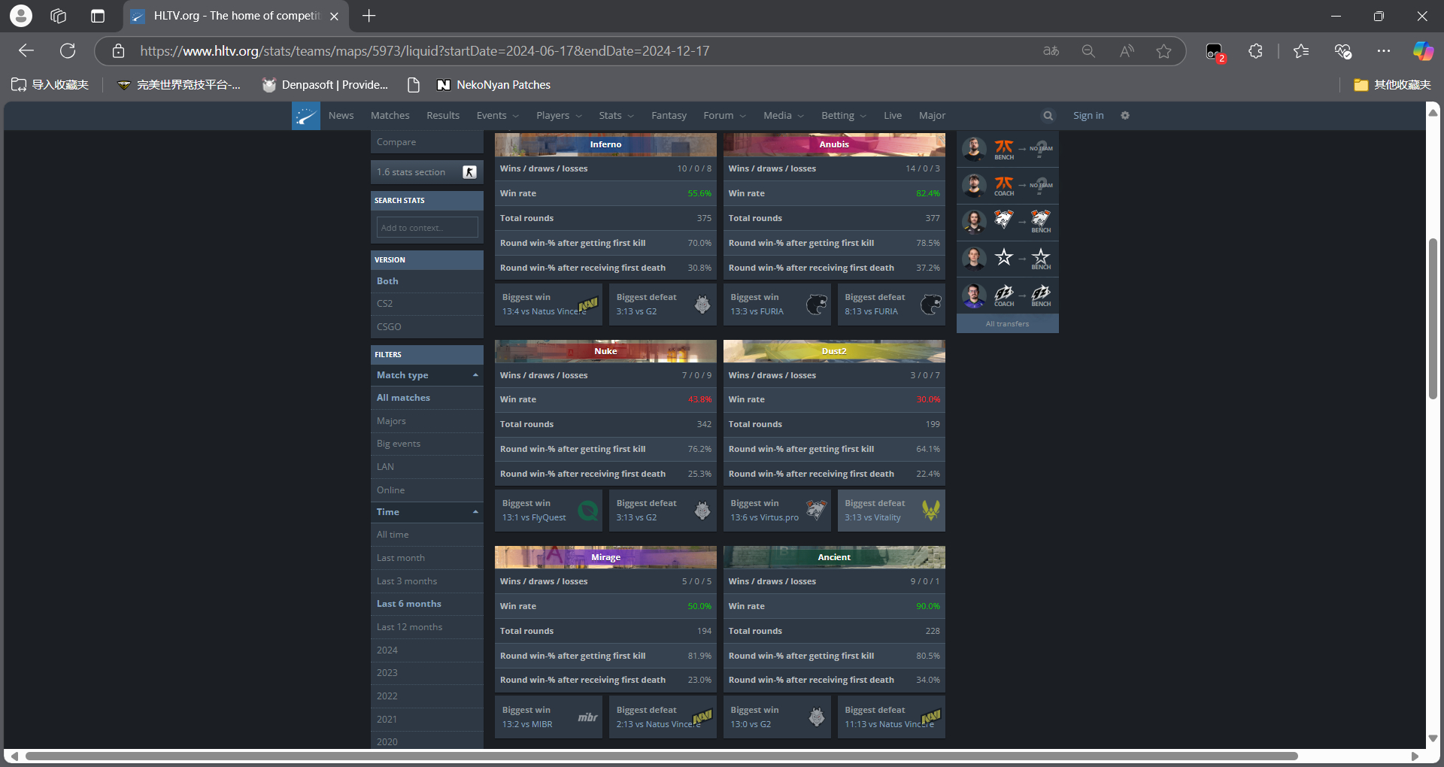This screenshot has width=1444, height=767.
Task: Open the HLTV settings gear icon
Action: 1125,116
